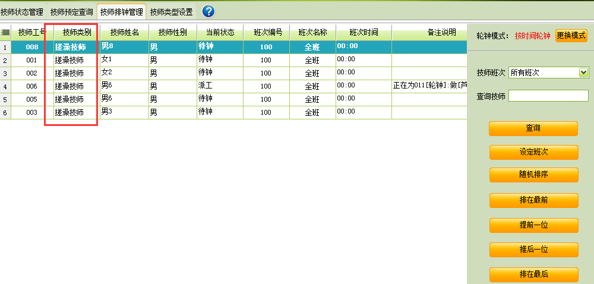594x284 pixels.
Task: Click the 排在最后 button
Action: pos(533,274)
